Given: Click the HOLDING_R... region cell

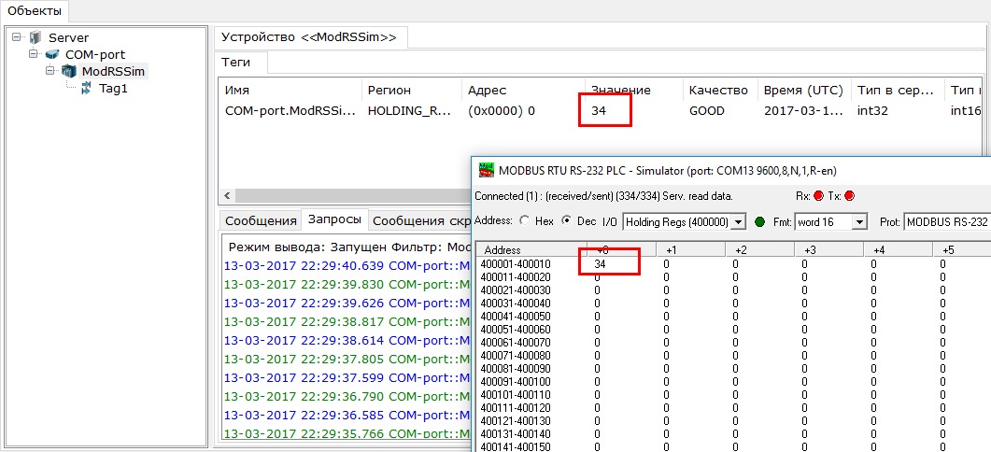Looking at the screenshot, I should (x=409, y=110).
